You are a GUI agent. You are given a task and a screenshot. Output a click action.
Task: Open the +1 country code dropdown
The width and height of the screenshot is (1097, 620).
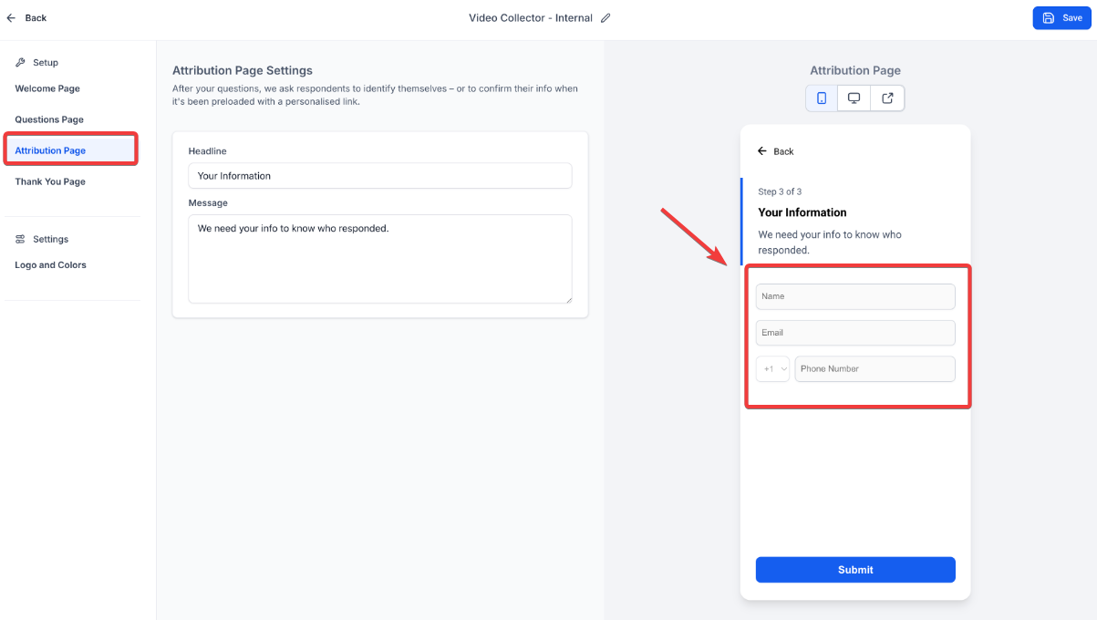[773, 369]
